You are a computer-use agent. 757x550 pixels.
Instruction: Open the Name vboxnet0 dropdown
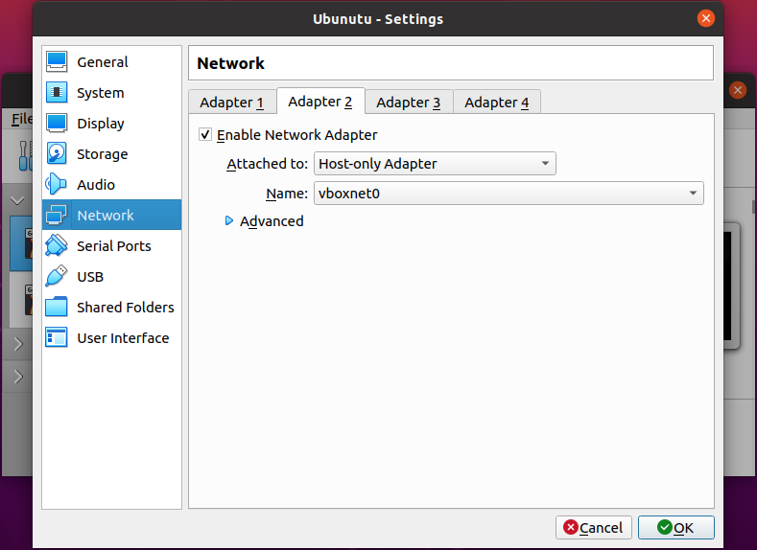click(509, 193)
